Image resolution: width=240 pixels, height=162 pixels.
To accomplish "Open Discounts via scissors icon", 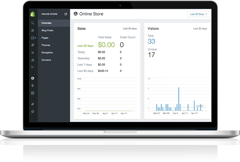I will pos(33,67).
